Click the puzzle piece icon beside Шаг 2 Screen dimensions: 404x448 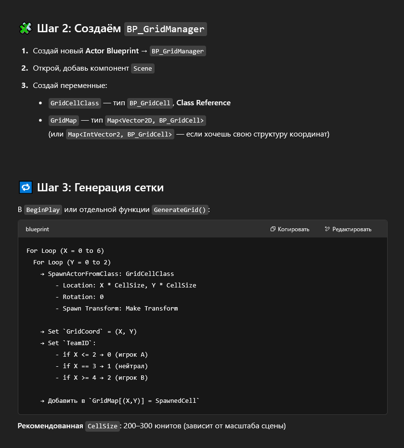25,29
